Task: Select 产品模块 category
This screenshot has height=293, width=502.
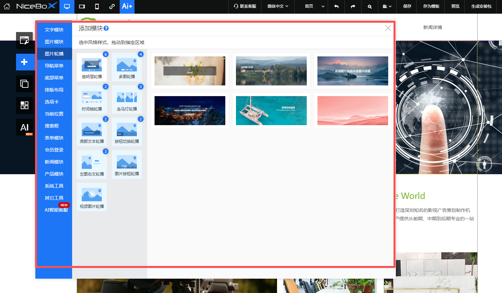Action: [x=54, y=174]
